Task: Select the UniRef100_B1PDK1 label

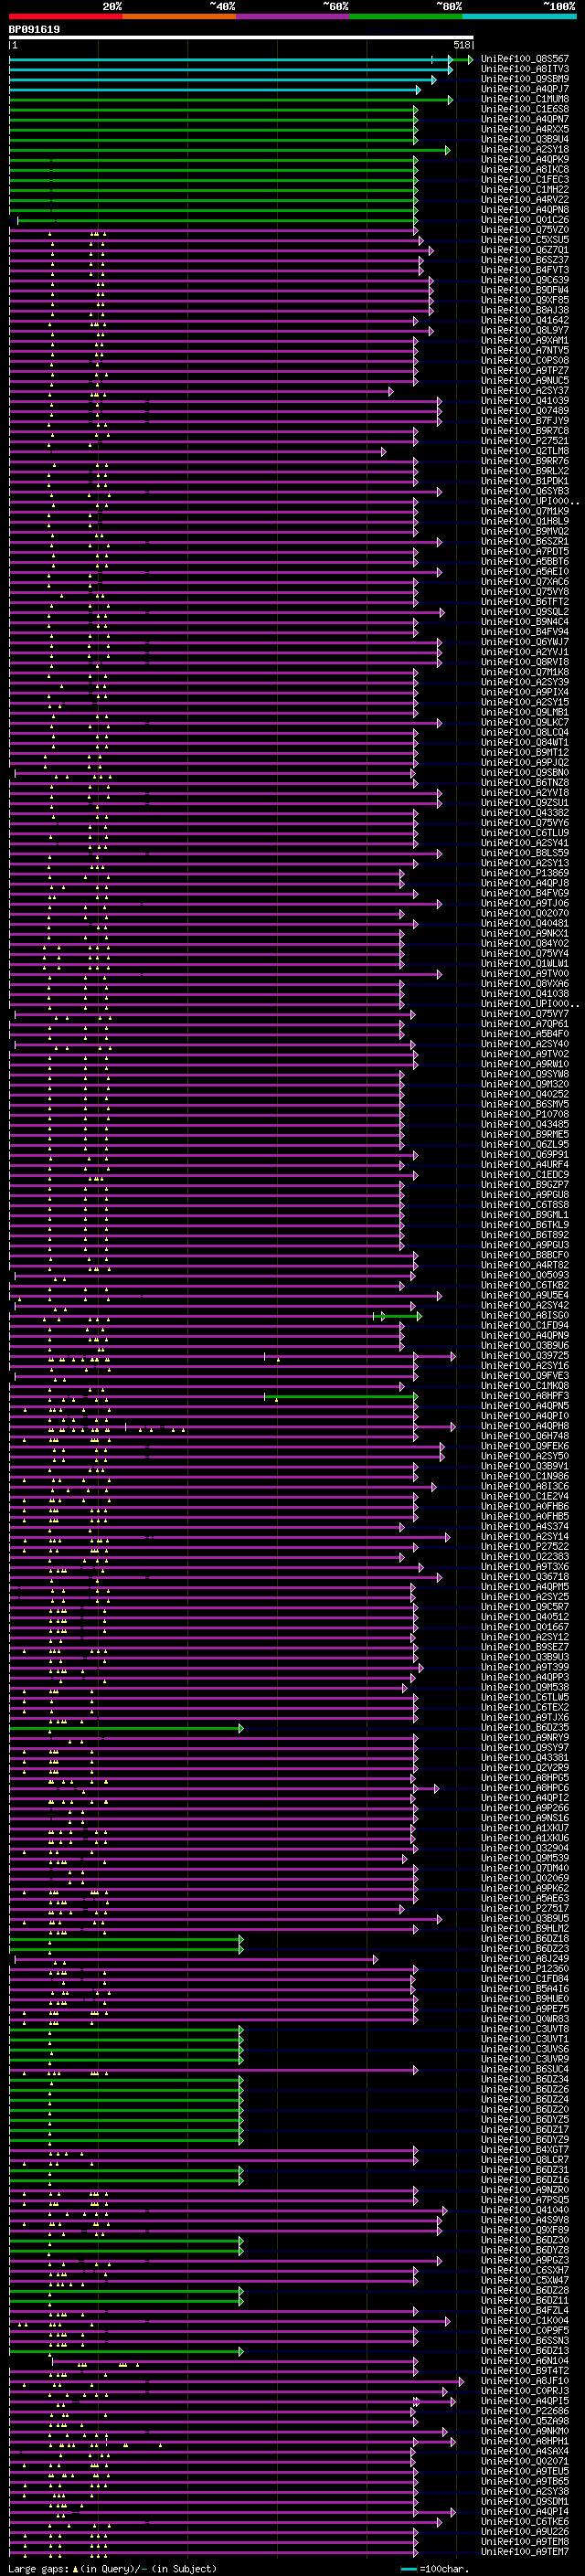Action: [x=525, y=481]
